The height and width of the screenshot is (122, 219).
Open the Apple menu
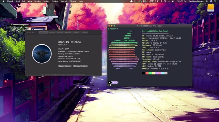click(x=4, y=1)
